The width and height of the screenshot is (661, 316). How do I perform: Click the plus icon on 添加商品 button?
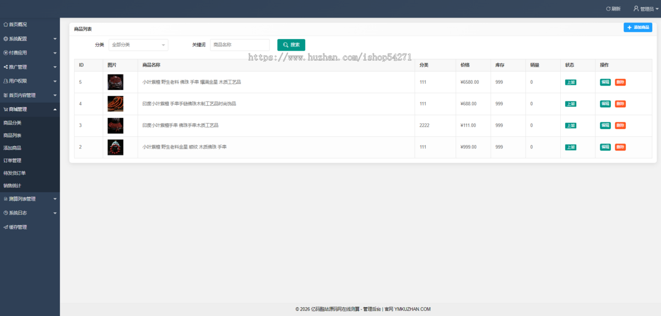[x=630, y=28]
